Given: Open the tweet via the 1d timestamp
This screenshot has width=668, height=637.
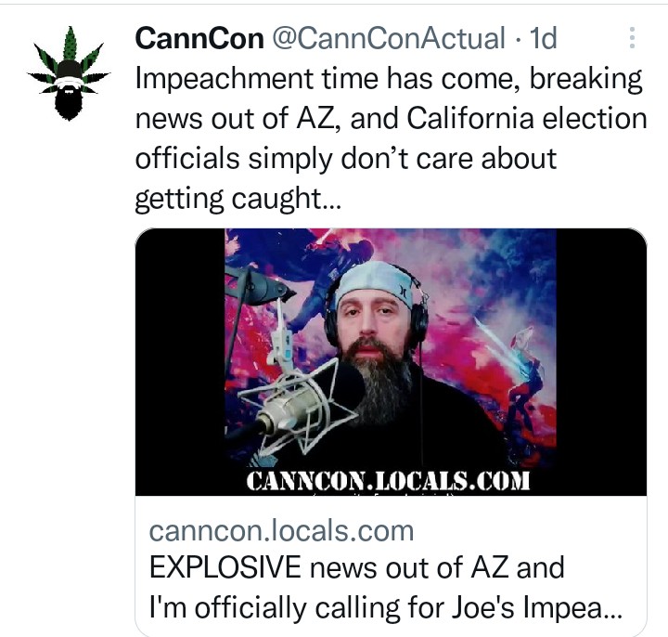Looking at the screenshot, I should 543,38.
